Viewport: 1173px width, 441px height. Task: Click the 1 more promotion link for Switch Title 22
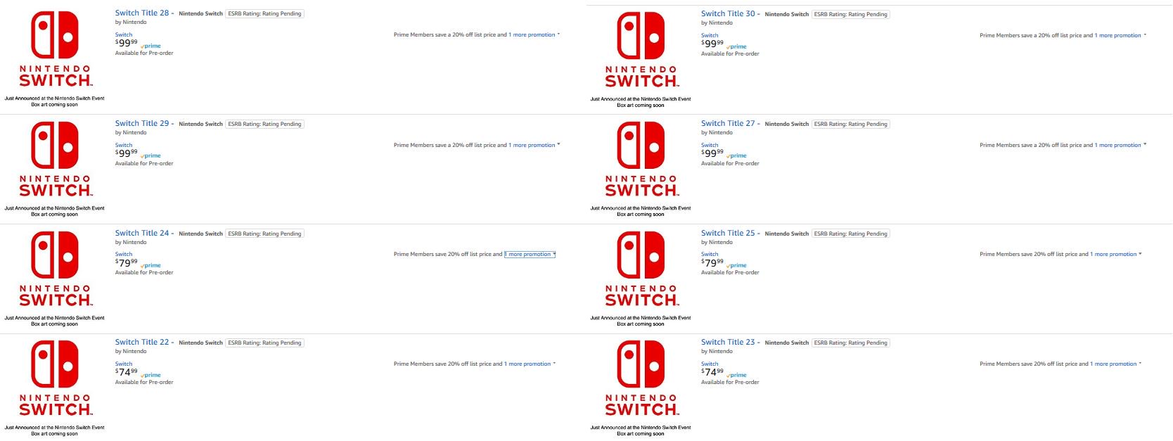[x=527, y=364]
